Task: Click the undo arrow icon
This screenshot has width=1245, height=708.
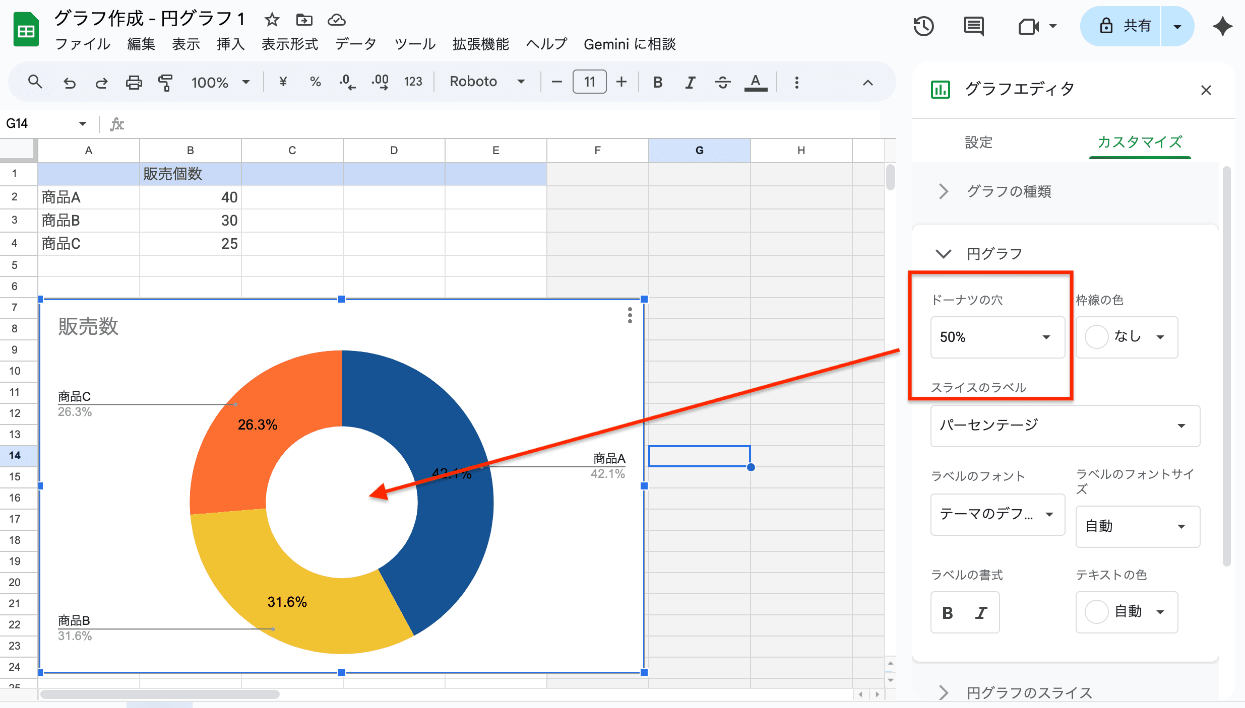Action: pos(70,82)
